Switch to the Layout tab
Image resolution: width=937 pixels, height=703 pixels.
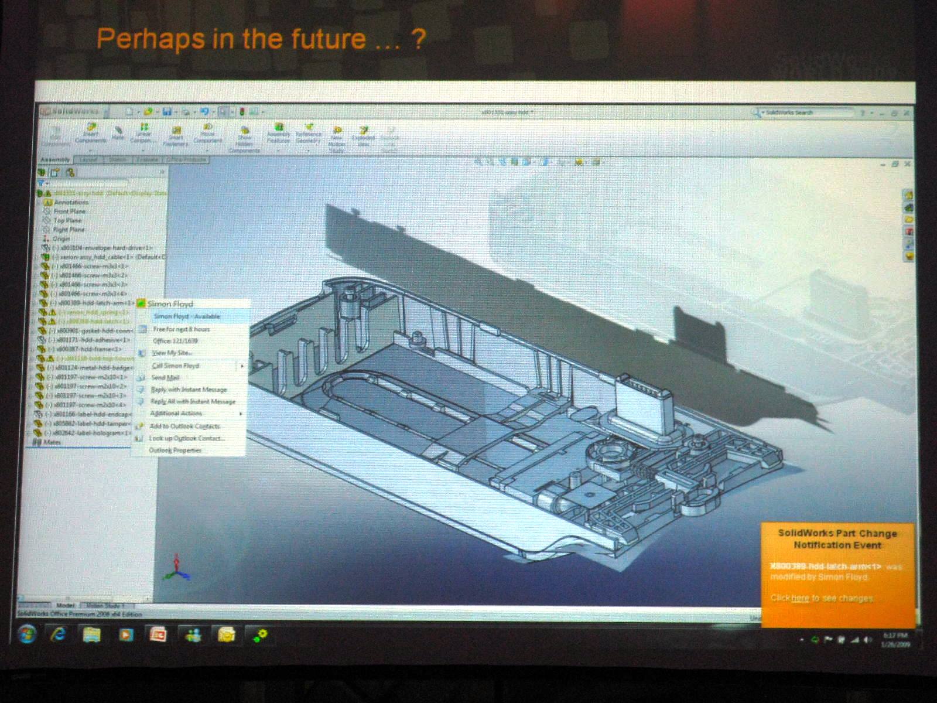(88, 159)
